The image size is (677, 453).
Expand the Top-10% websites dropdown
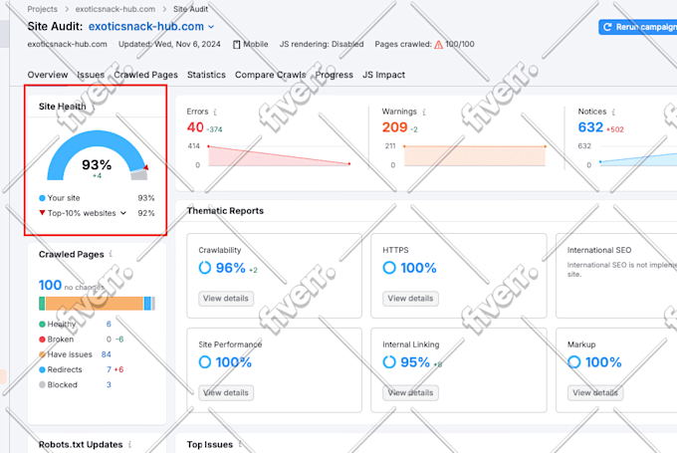click(x=123, y=213)
